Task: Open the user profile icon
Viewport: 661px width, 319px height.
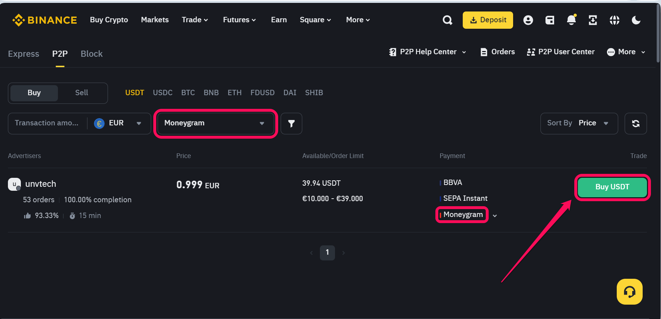Action: coord(528,20)
